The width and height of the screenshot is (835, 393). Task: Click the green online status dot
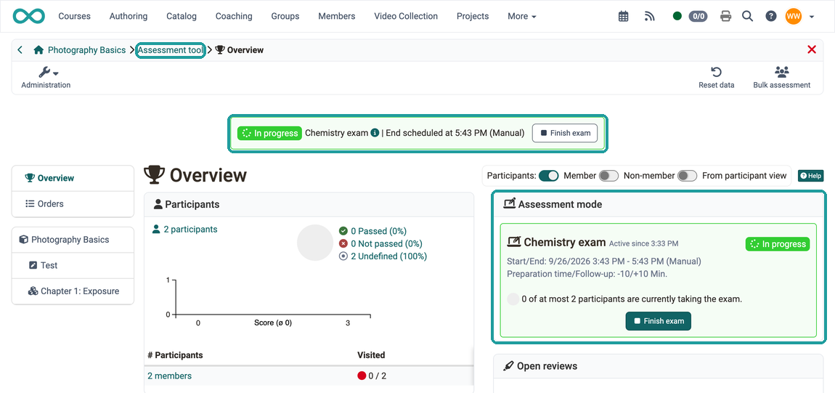[677, 16]
